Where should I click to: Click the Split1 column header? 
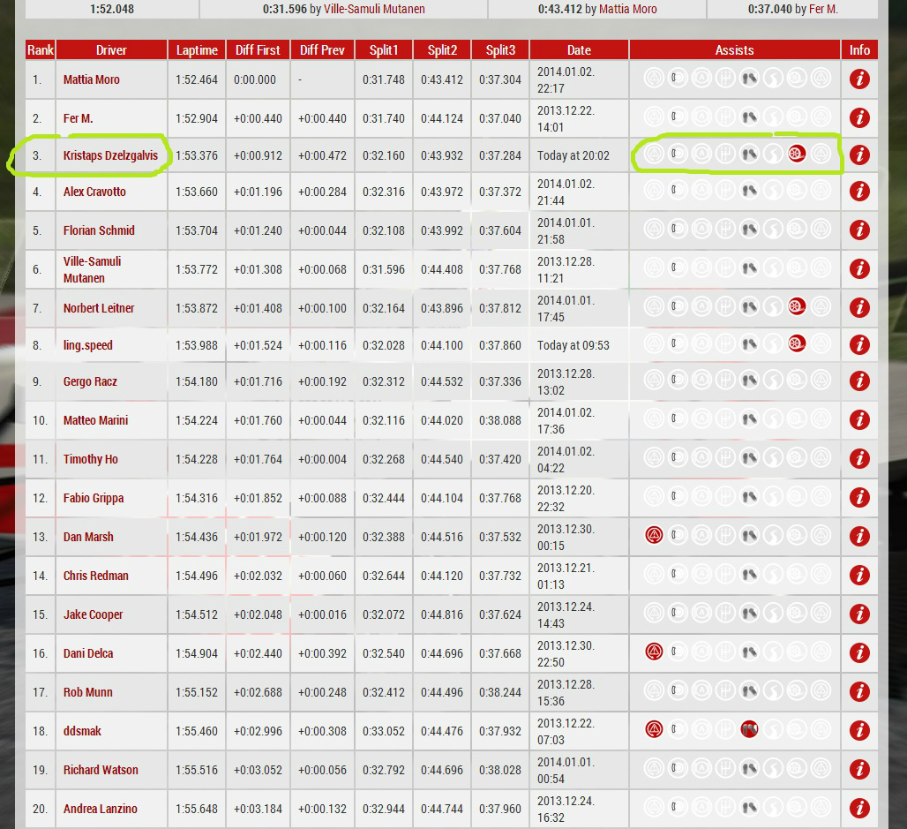pos(384,49)
